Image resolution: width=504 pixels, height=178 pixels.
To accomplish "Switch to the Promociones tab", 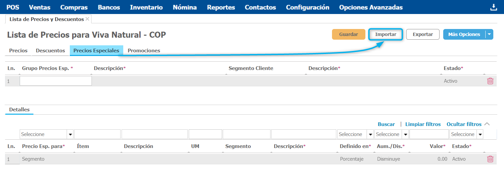I will (144, 51).
